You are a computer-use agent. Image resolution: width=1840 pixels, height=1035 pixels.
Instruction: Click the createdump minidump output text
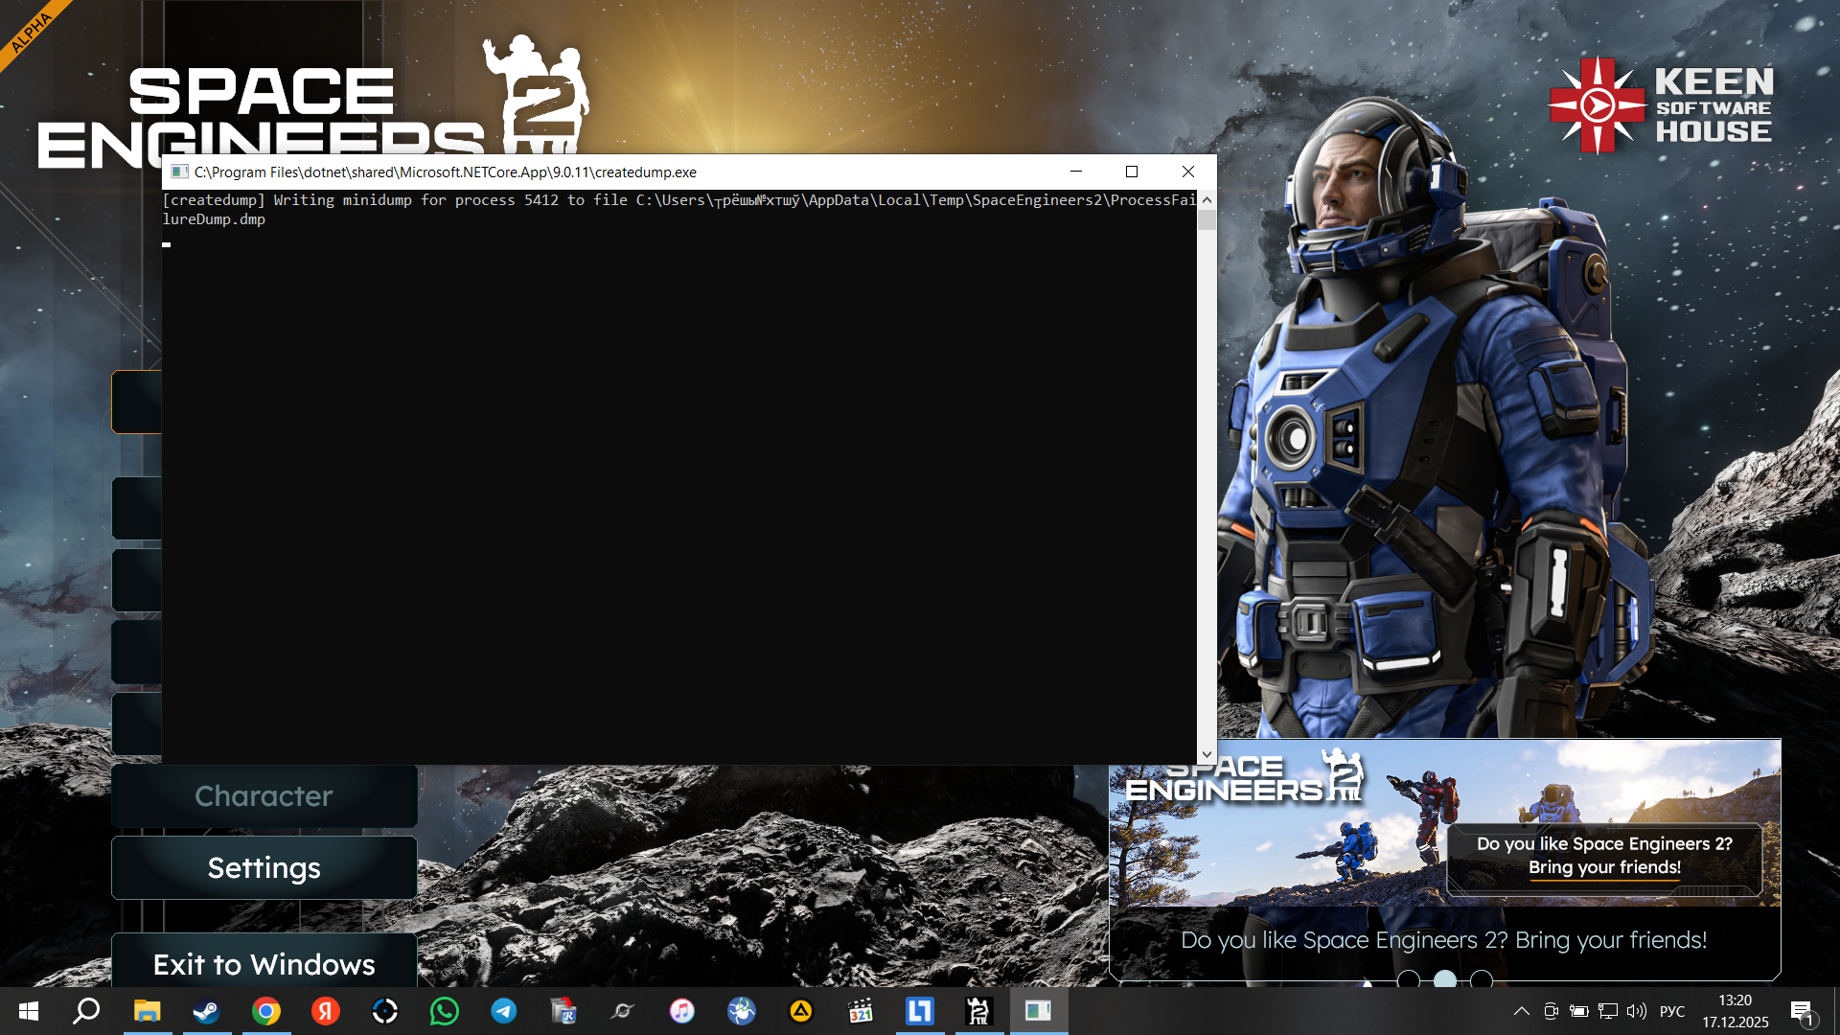click(x=678, y=210)
